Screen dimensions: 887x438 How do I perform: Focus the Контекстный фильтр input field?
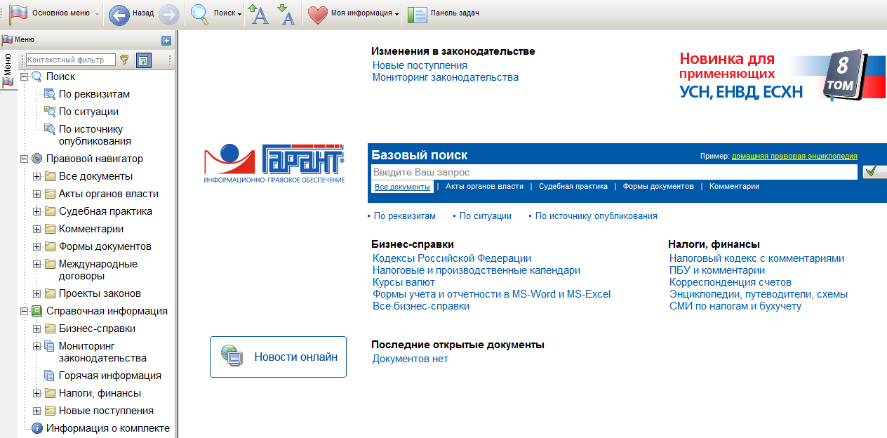click(70, 60)
